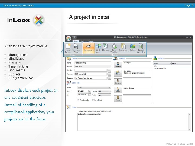195x146 pixels.
Task: Click the Notes scrollbar up arrow
Action: tap(190, 114)
